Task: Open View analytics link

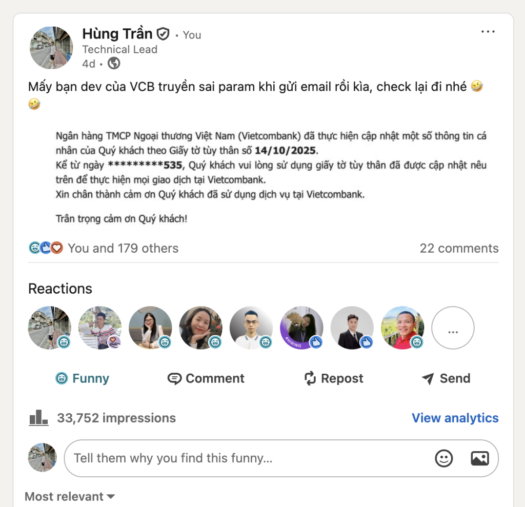Action: point(455,418)
